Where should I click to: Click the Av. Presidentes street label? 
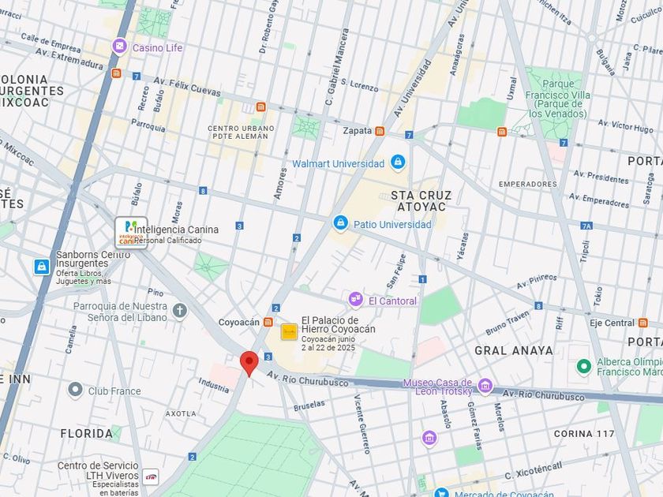pyautogui.click(x=601, y=177)
